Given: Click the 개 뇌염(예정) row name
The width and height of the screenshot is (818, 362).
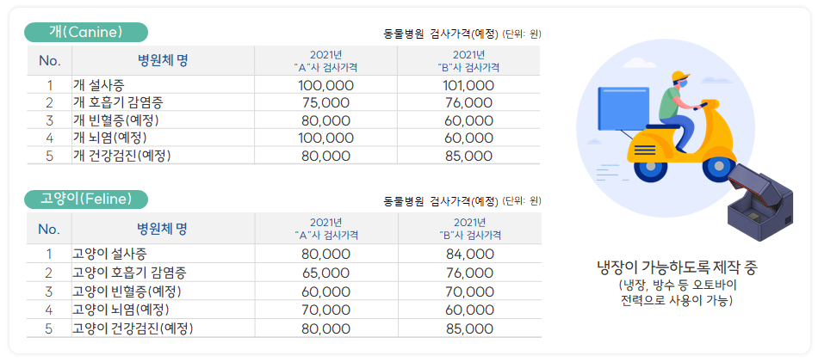Looking at the screenshot, I should [110, 138].
